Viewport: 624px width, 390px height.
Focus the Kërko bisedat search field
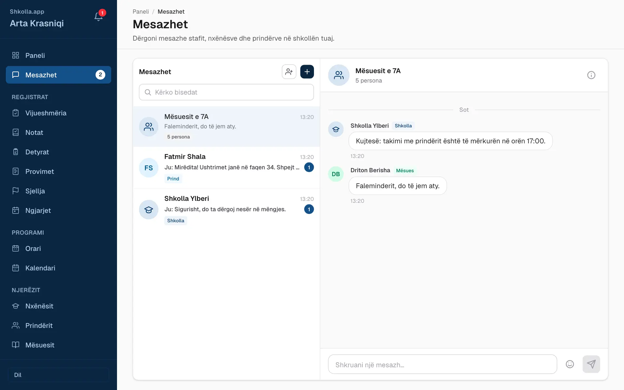click(x=227, y=92)
